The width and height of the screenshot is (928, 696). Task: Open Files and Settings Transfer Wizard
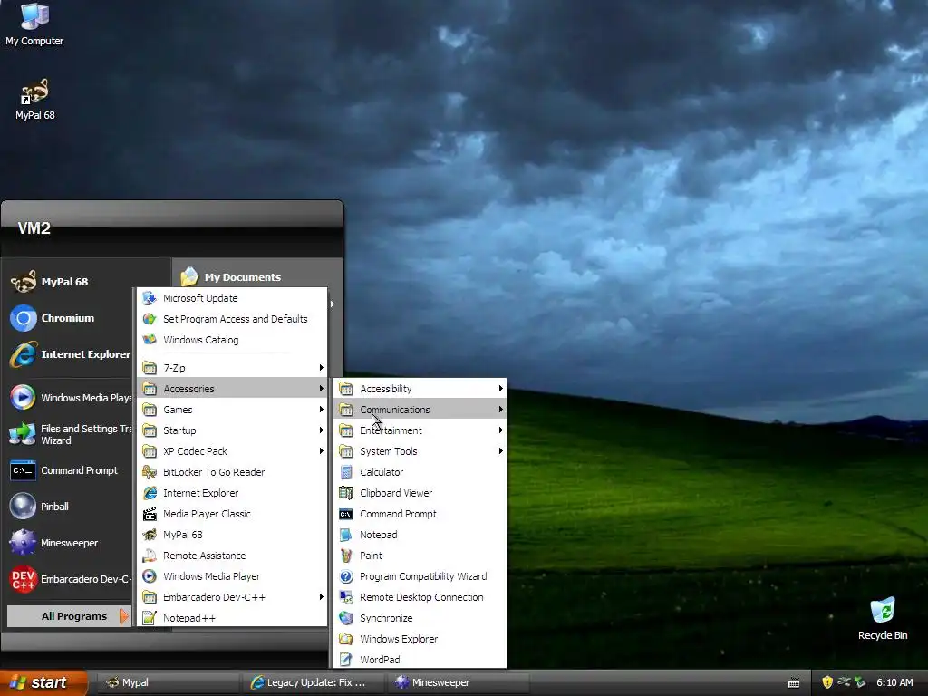[68, 434]
